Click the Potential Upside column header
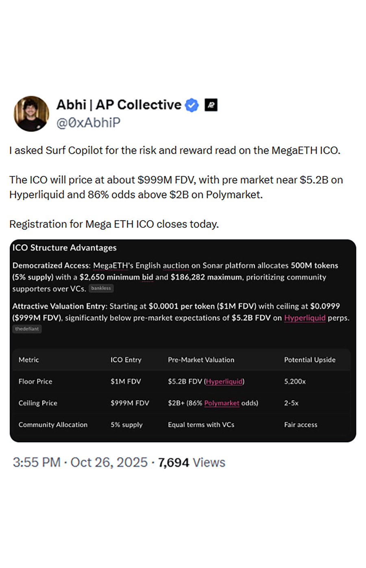Screen dimensions: 366x568 310,360
